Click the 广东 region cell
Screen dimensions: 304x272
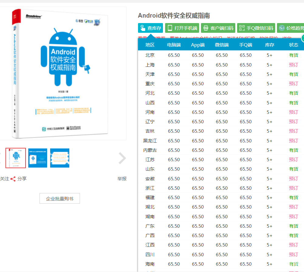pyautogui.click(x=150, y=226)
